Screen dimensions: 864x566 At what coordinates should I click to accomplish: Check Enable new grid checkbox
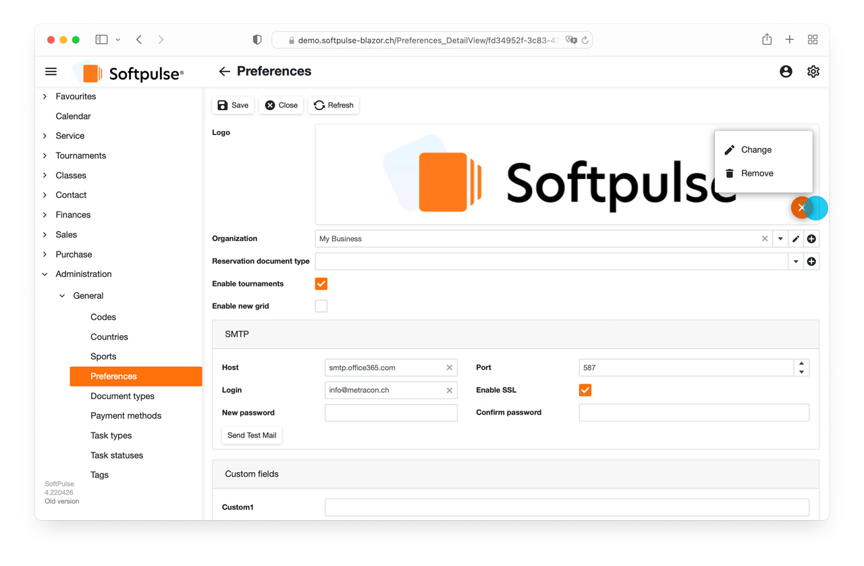click(321, 306)
